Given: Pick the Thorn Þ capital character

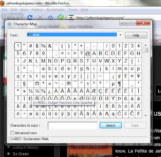Looking at the screenshot, I should tap(119, 99).
